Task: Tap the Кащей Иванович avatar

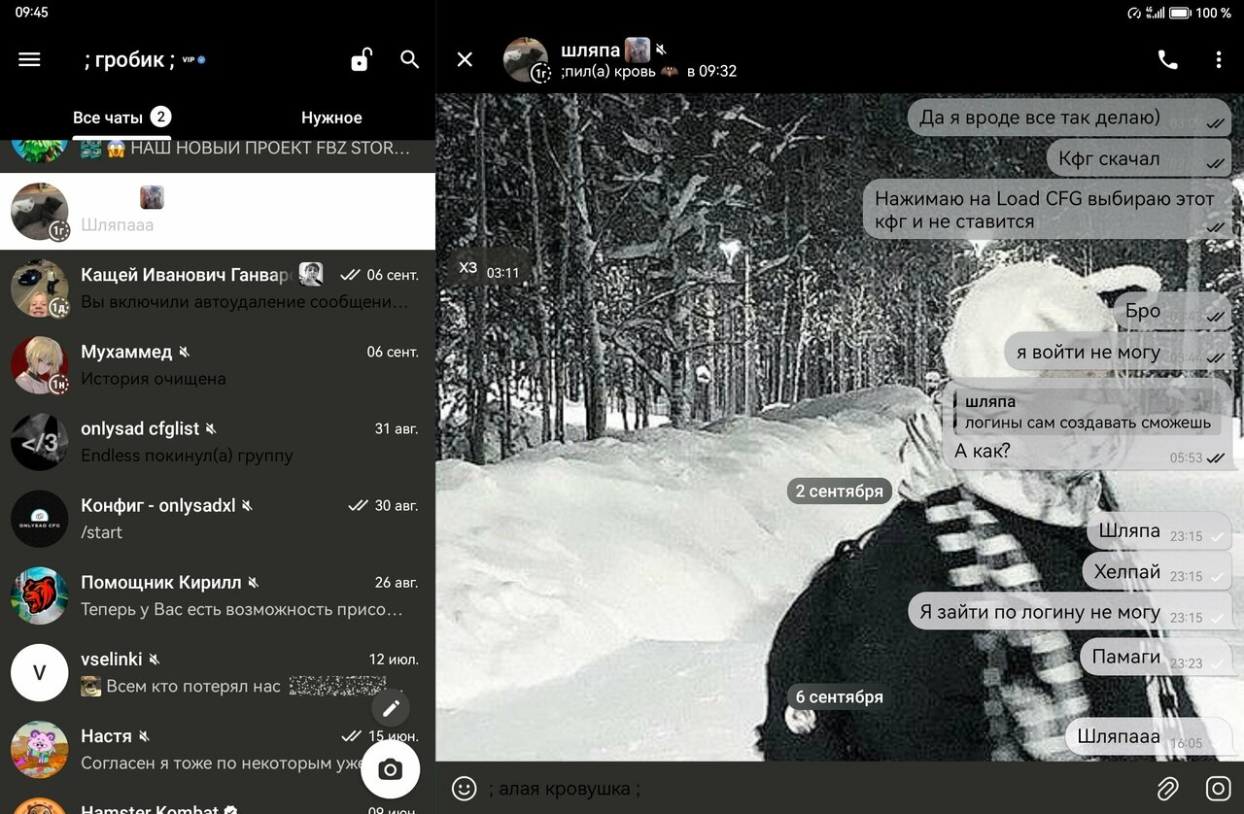Action: tap(40, 288)
